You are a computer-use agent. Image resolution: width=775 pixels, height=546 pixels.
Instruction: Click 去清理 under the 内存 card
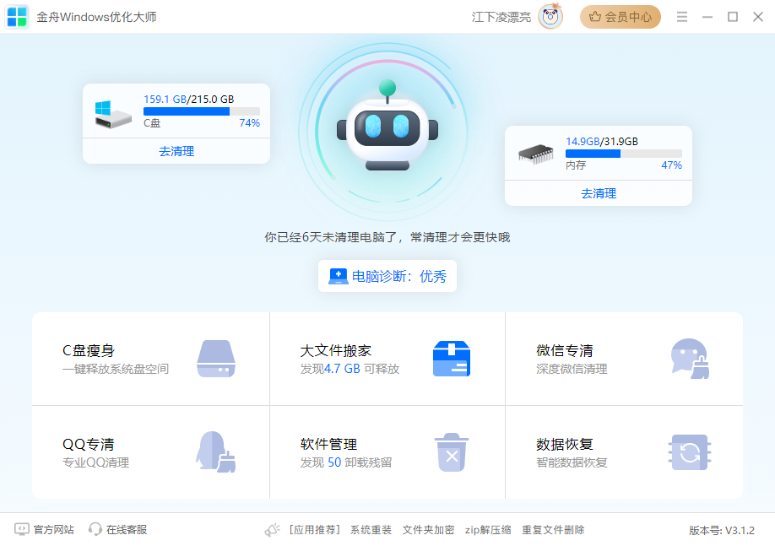pos(599,193)
